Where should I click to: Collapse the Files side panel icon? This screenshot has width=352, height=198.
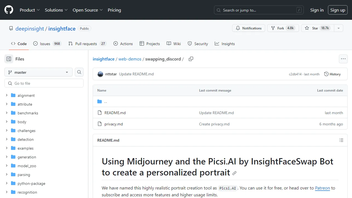[9, 59]
